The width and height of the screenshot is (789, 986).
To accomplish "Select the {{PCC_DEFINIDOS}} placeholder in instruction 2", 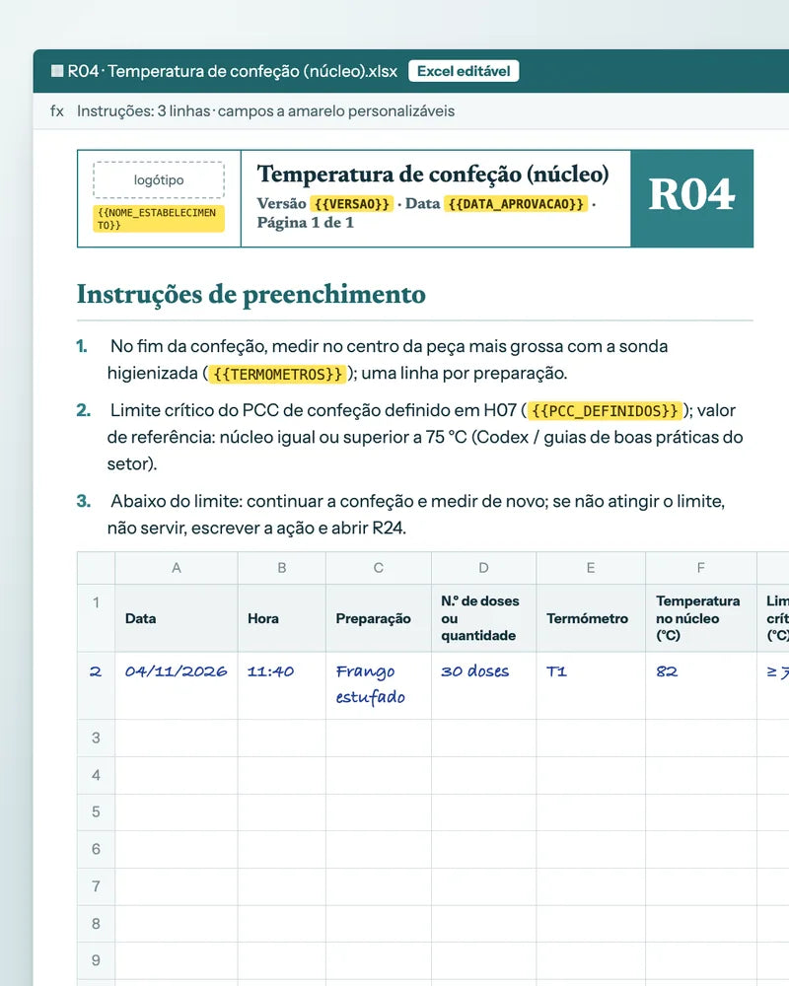I will (x=605, y=410).
